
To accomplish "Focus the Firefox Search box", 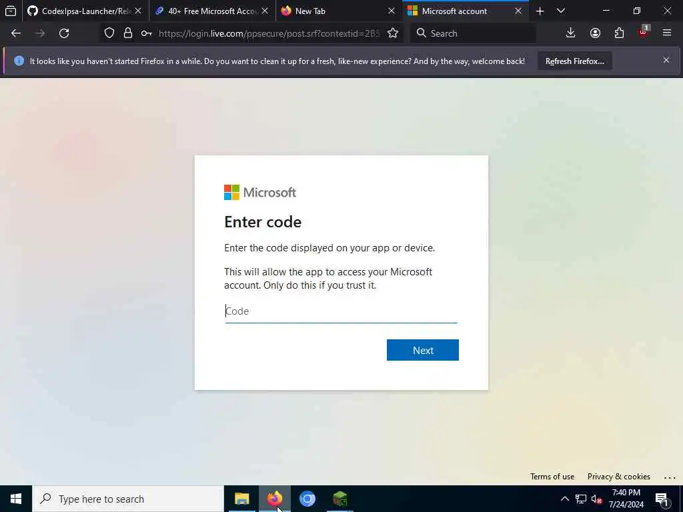I will (x=473, y=33).
